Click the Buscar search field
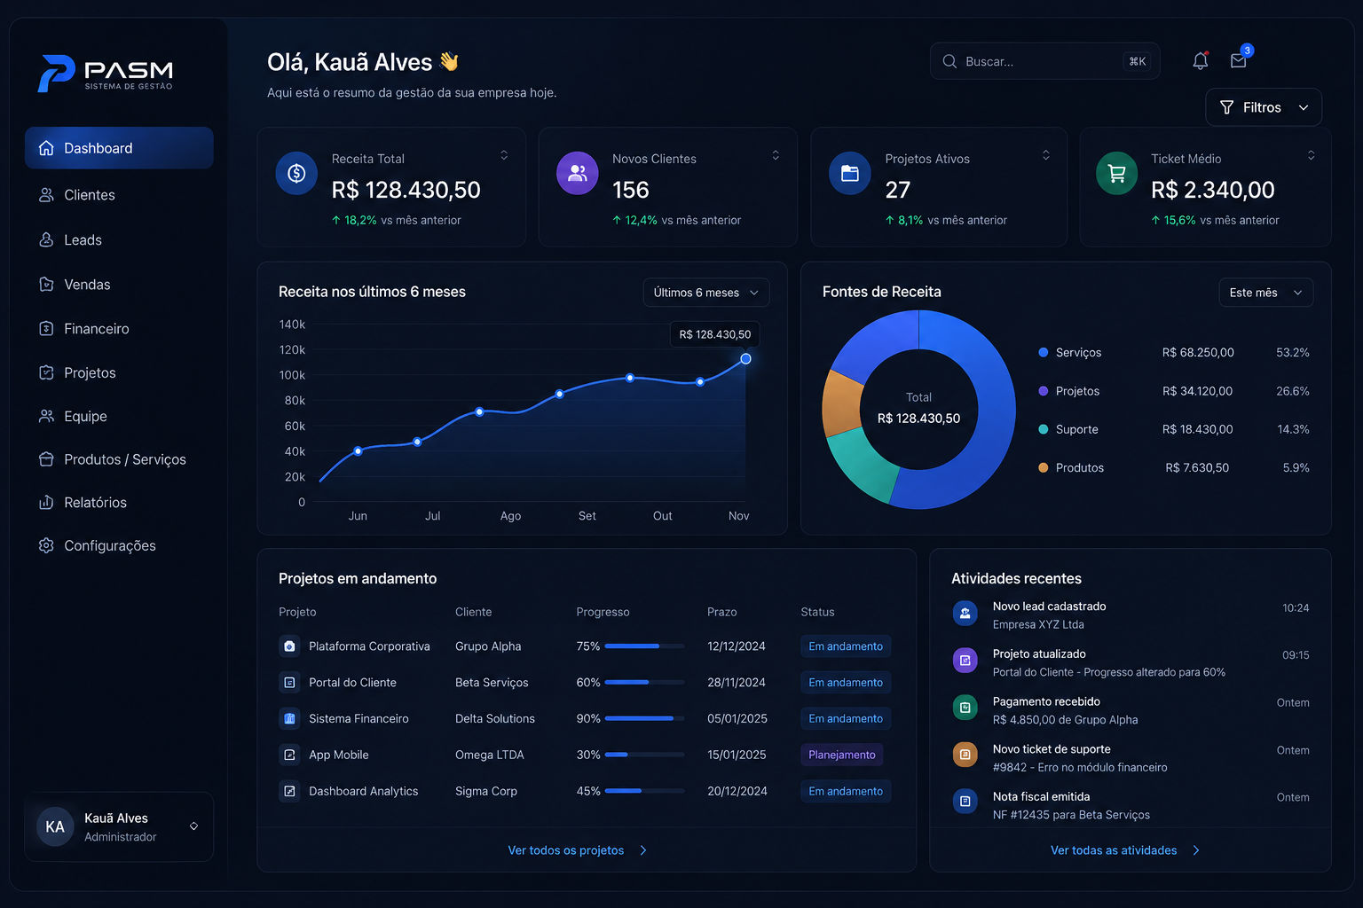 click(1044, 61)
